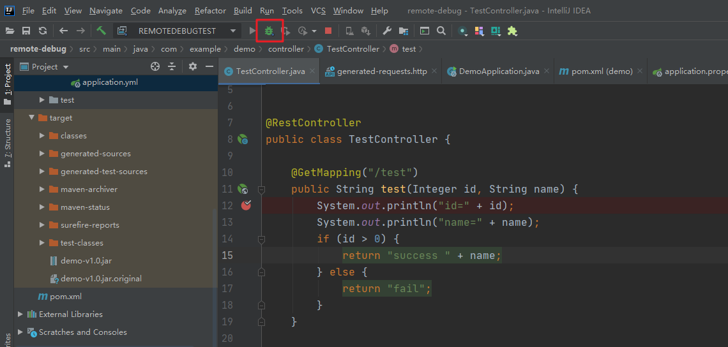Image resolution: width=728 pixels, height=347 pixels.
Task: Click the Open file folder toolbar icon
Action: point(10,31)
